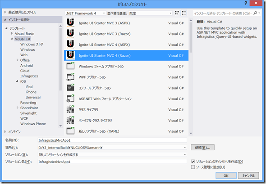Image resolution: width=266 pixels, height=184 pixels.
Task: Collapse the テンプレート tree node
Action: point(6,28)
